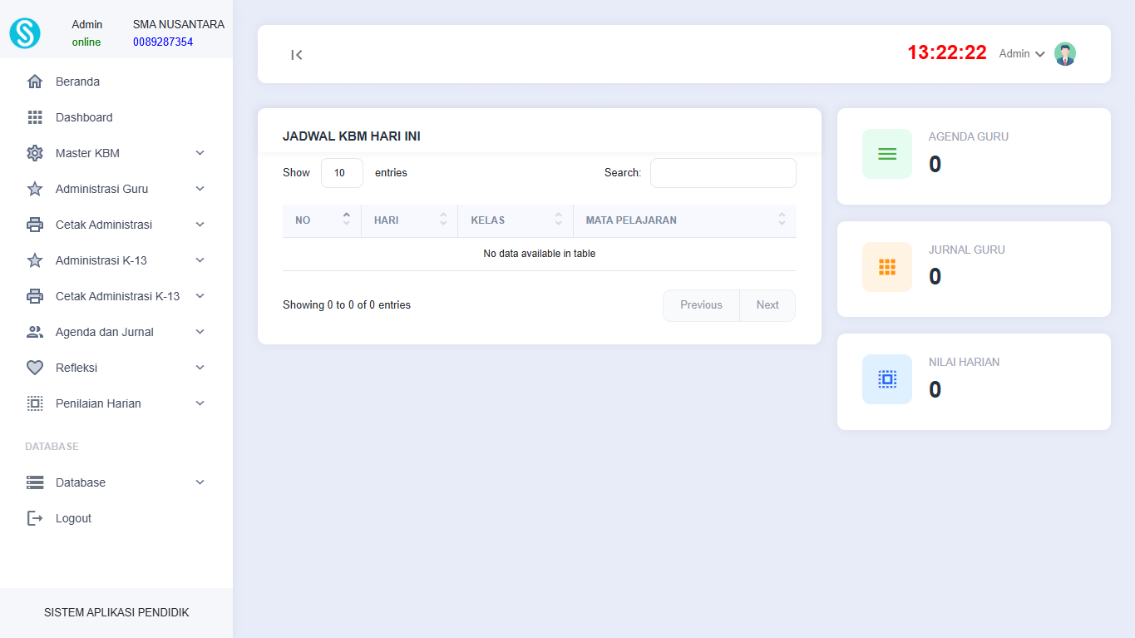1135x638 pixels.
Task: Sort table by NO column
Action: click(322, 220)
